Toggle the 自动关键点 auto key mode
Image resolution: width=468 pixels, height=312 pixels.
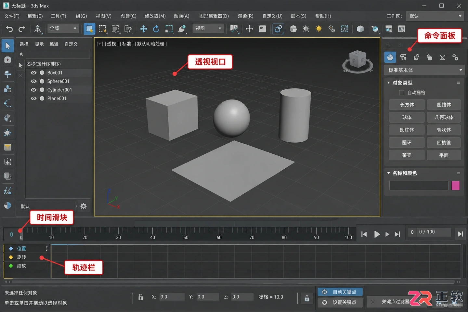340,292
